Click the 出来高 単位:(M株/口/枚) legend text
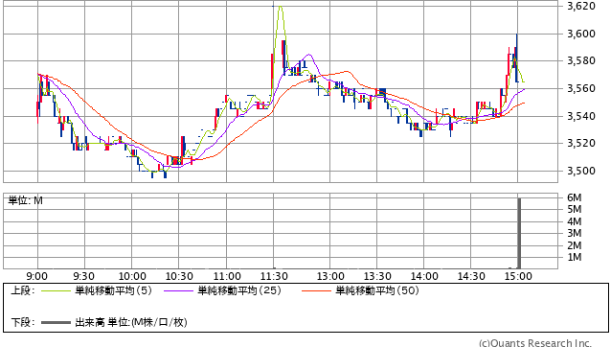 pos(131,322)
